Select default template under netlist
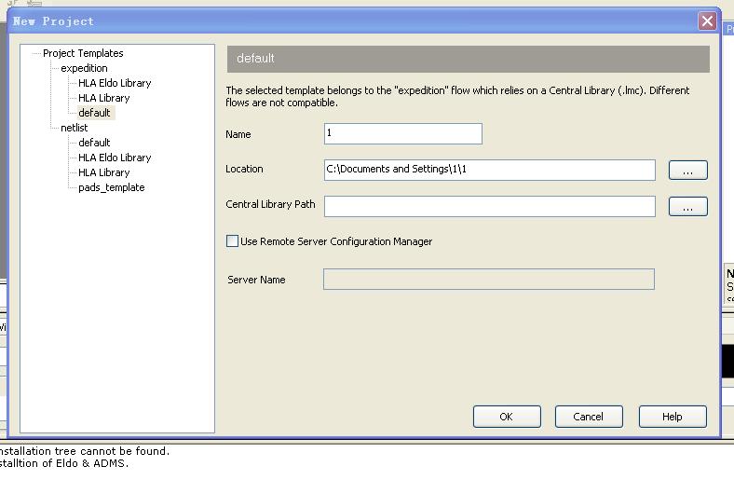734x480 pixels. pos(94,143)
